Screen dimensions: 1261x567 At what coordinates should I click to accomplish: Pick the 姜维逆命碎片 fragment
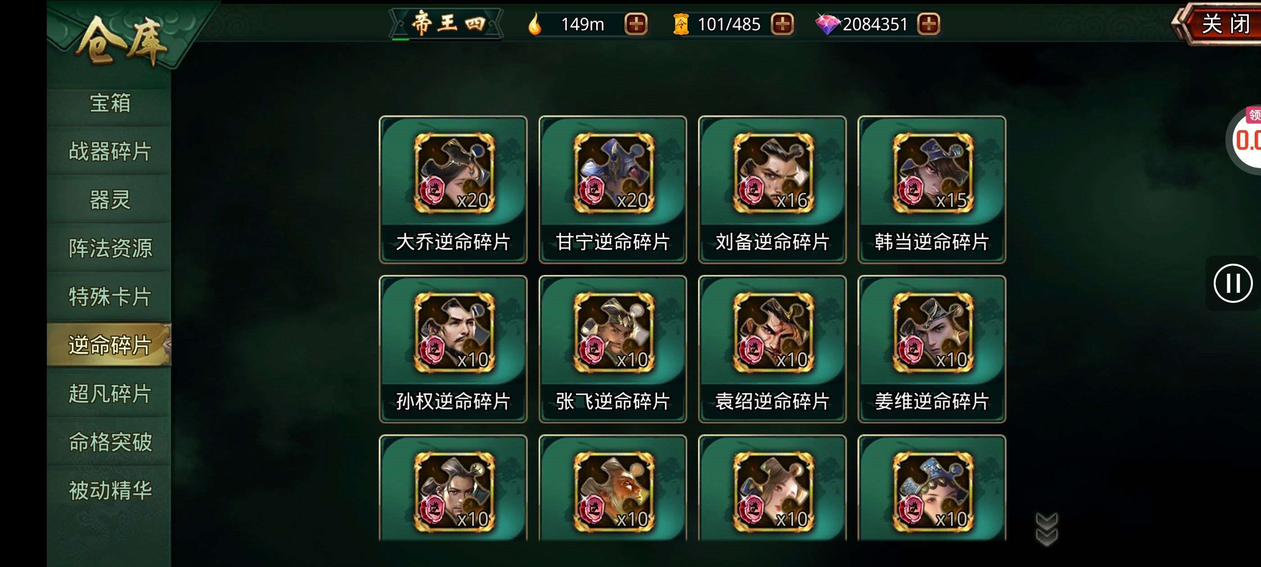pyautogui.click(x=932, y=349)
